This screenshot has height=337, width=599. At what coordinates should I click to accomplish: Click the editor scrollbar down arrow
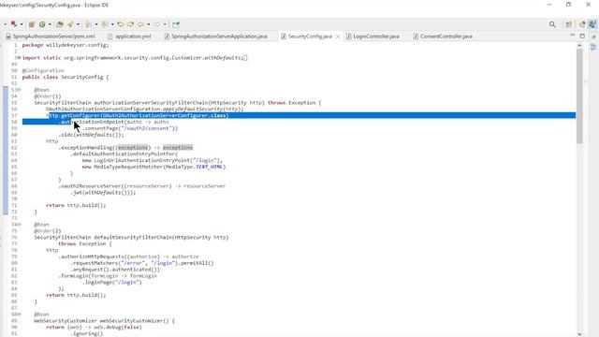coord(579,334)
